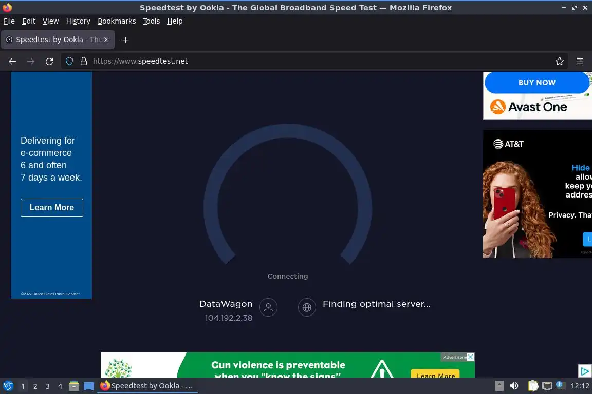Click the Finding optimal server text
Image resolution: width=592 pixels, height=394 pixels.
coord(376,304)
